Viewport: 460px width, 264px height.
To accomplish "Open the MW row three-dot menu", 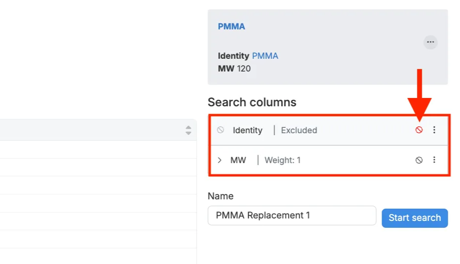I will (434, 160).
